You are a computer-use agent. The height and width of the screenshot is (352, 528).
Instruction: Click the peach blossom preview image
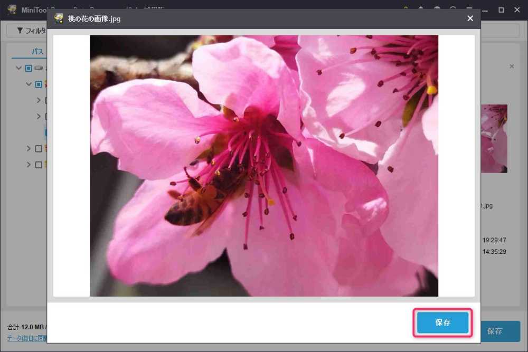[263, 165]
